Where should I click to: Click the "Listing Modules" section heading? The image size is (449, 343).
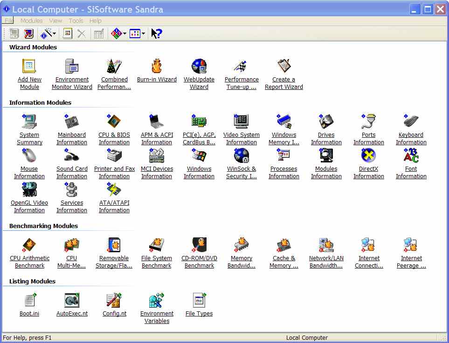click(32, 281)
